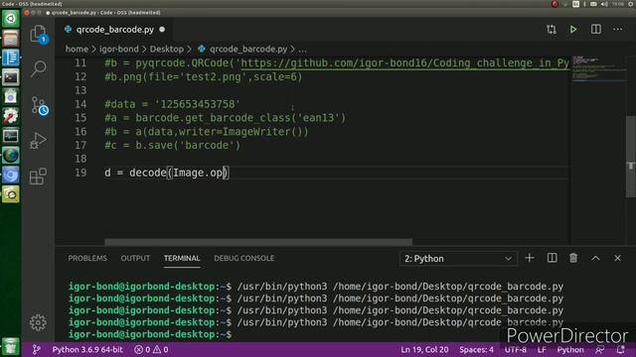Open the 2: Python terminal dropdown
The image size is (636, 357).
tap(458, 259)
